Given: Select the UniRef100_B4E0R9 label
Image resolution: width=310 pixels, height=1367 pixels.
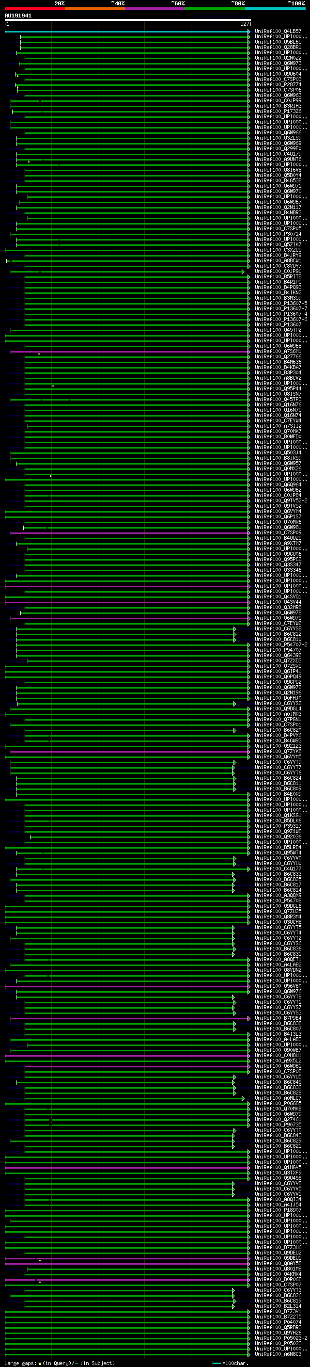Looking at the screenshot, I should pos(278,794).
